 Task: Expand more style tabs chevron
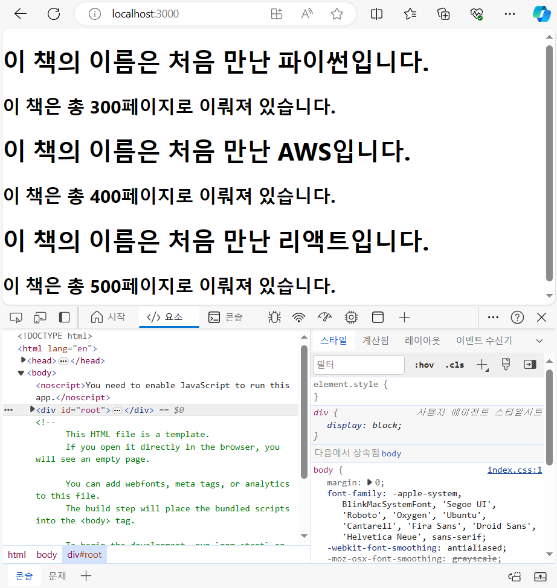539,341
